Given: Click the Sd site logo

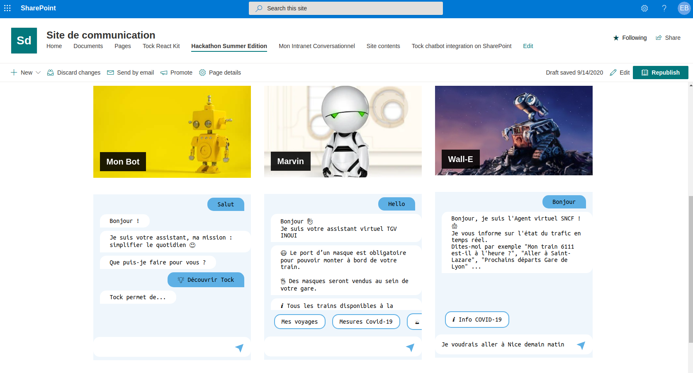Looking at the screenshot, I should (x=24, y=41).
